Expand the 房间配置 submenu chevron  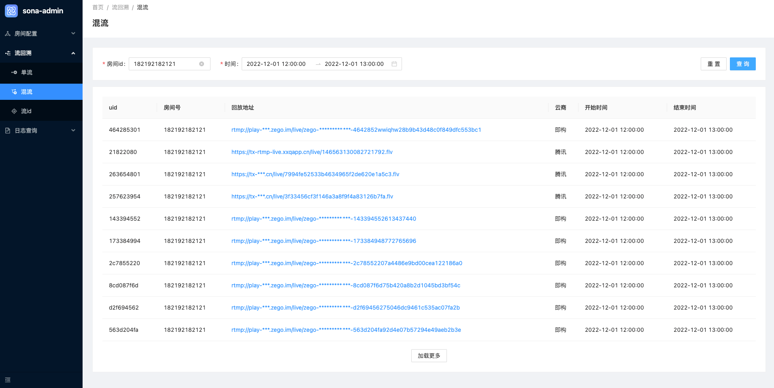pos(73,34)
